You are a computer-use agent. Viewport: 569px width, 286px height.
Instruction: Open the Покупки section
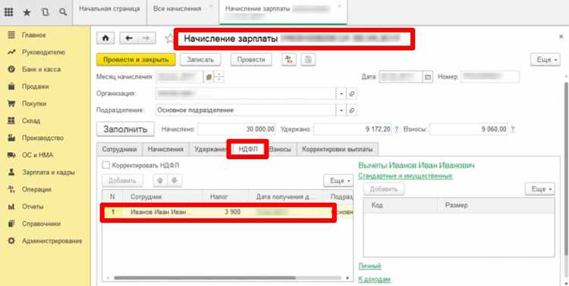pos(34,104)
